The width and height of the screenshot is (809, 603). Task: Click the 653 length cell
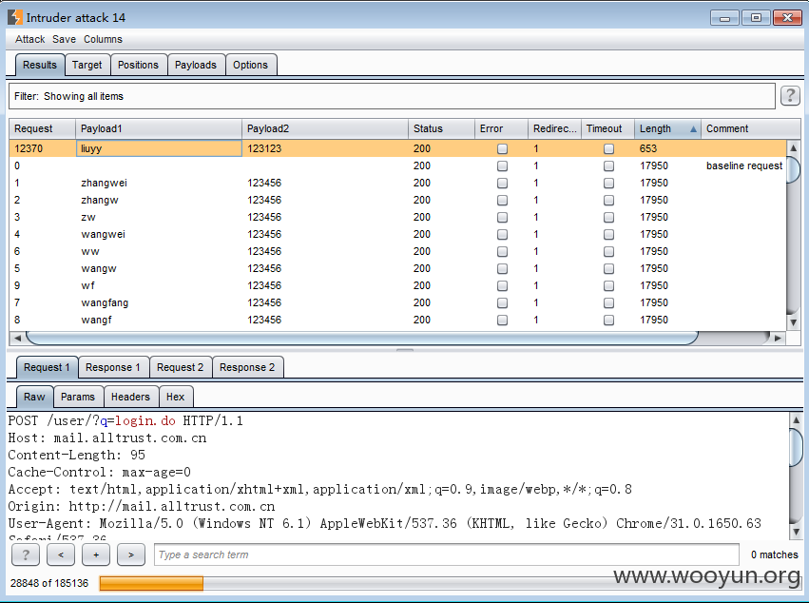pos(667,148)
